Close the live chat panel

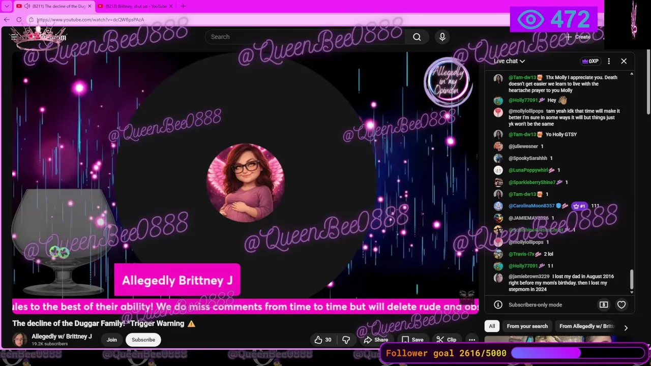point(624,61)
